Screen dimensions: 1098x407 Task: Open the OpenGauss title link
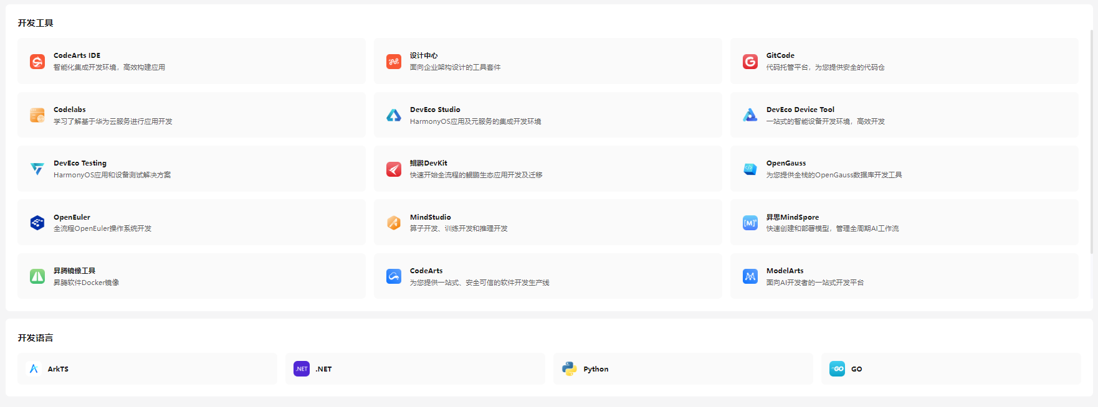pos(786,163)
